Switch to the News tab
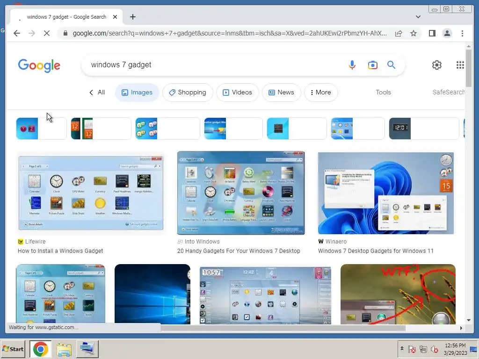The image size is (479, 359). (x=281, y=92)
